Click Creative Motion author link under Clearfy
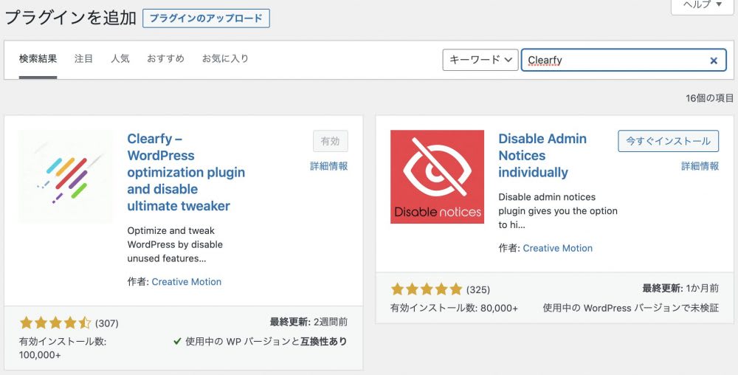The image size is (738, 375). pyautogui.click(x=187, y=282)
